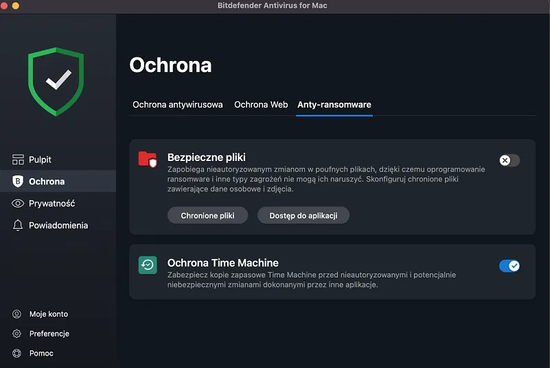550x368 pixels.
Task: Click the Moje konto user icon
Action: pos(17,314)
